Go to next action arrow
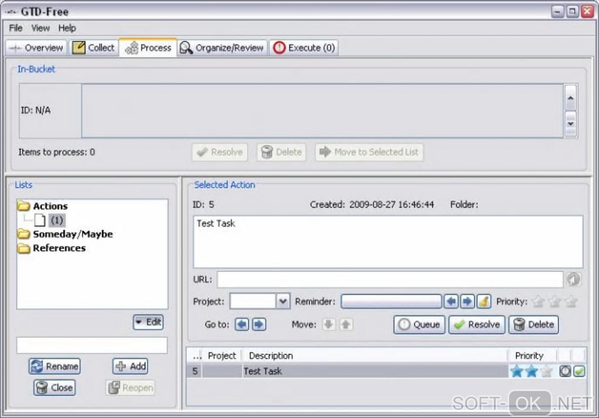This screenshot has width=599, height=418. tap(259, 324)
